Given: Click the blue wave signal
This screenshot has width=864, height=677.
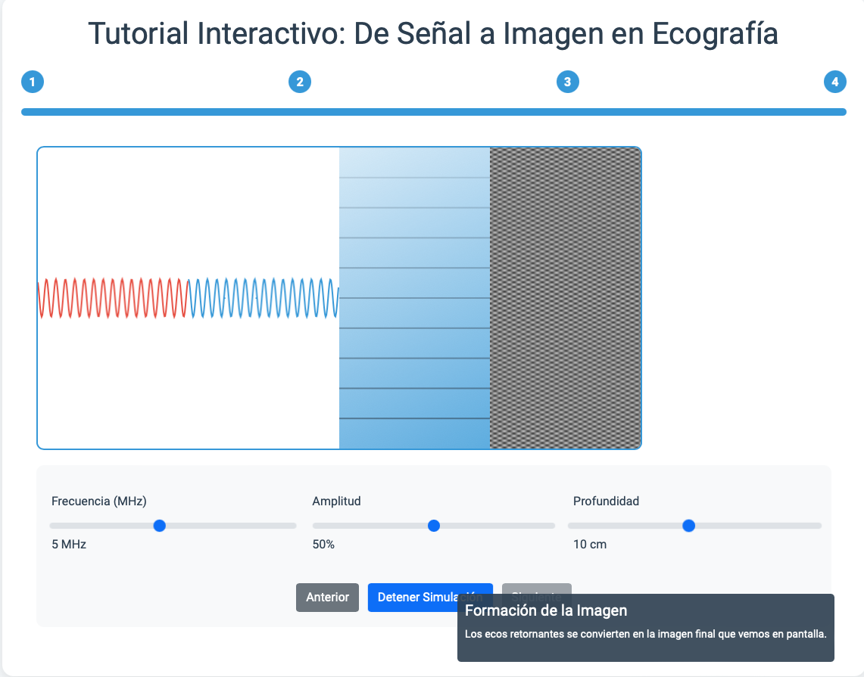Looking at the screenshot, I should click(x=263, y=298).
